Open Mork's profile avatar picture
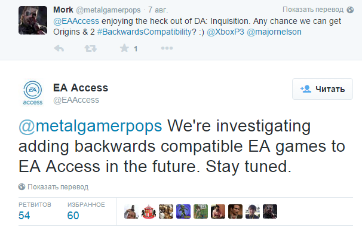Screen dimensions: 362x230 (x=33, y=20)
